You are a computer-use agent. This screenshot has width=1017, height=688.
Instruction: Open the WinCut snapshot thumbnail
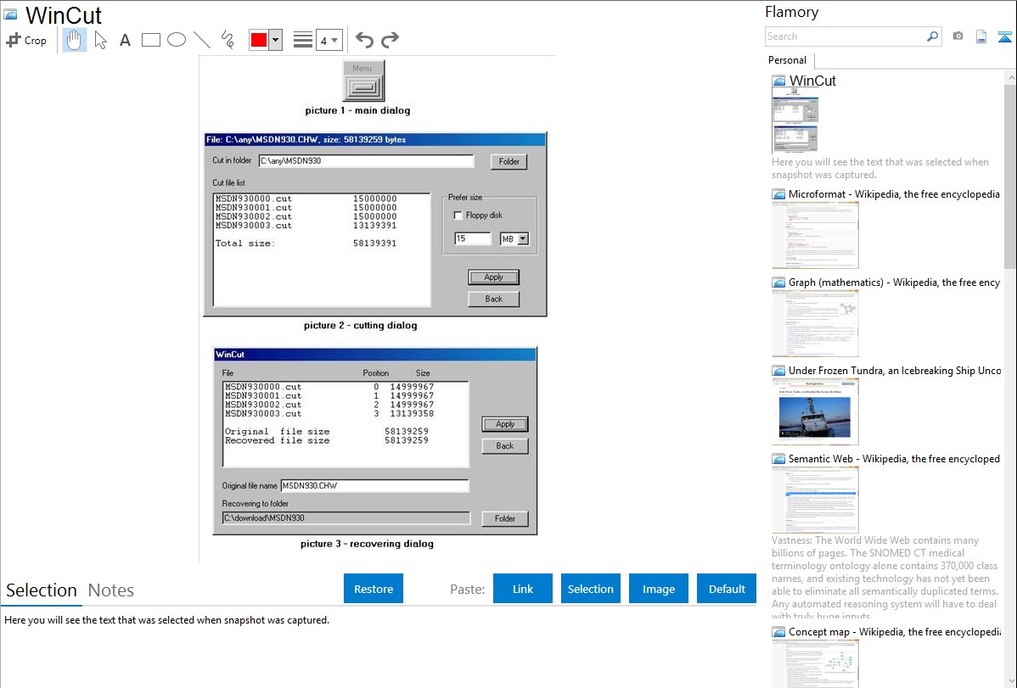click(795, 120)
